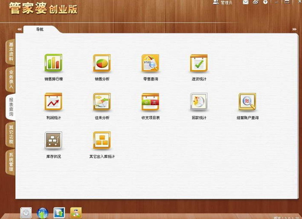302x219 pixels.
Task: Click the Weibo eye icon in title bar
Action: click(x=255, y=2)
